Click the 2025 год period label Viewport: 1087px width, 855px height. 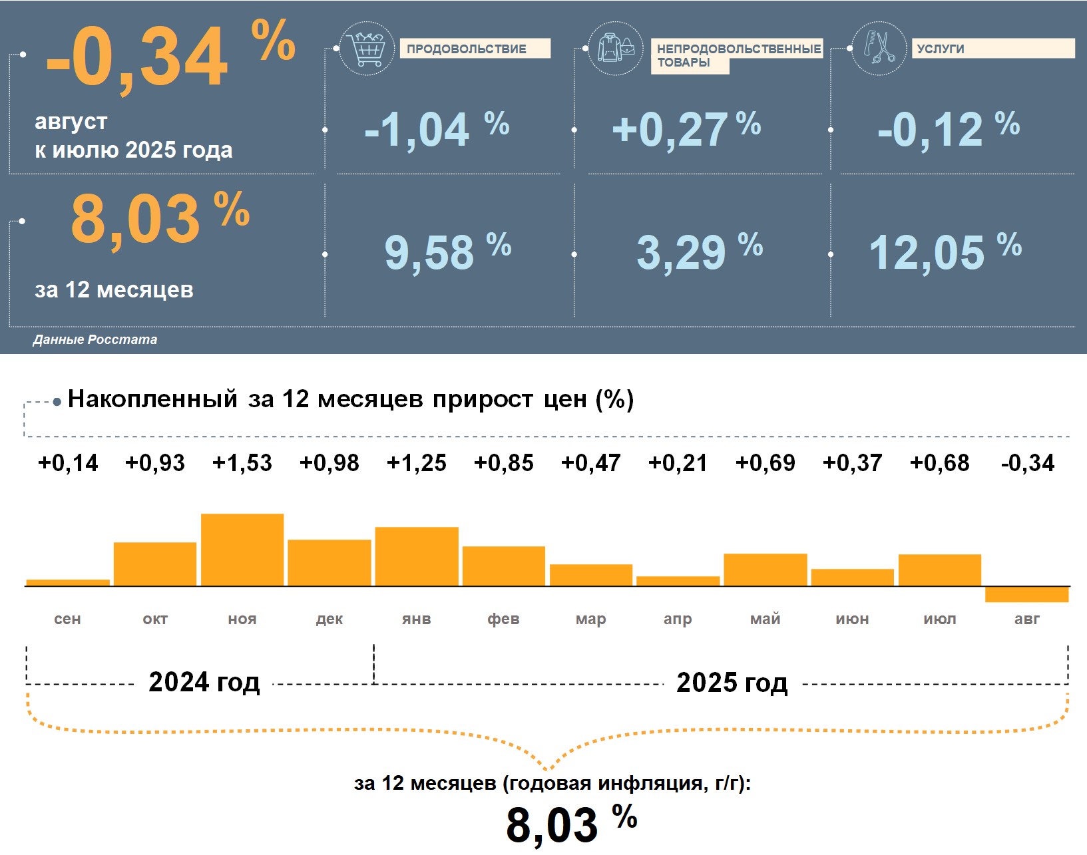pos(732,683)
